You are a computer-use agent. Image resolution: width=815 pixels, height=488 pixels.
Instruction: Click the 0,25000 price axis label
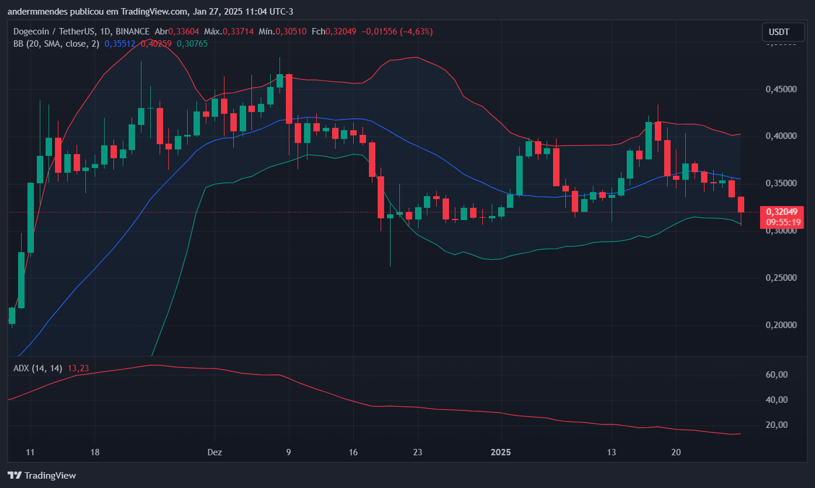pos(781,278)
